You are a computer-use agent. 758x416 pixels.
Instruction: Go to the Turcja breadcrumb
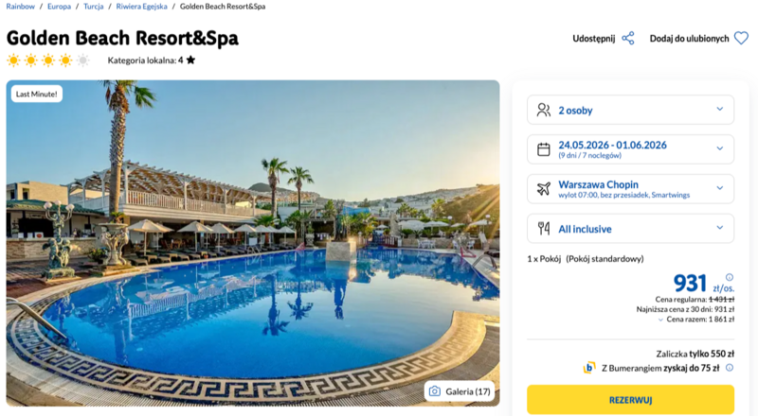[x=93, y=7]
